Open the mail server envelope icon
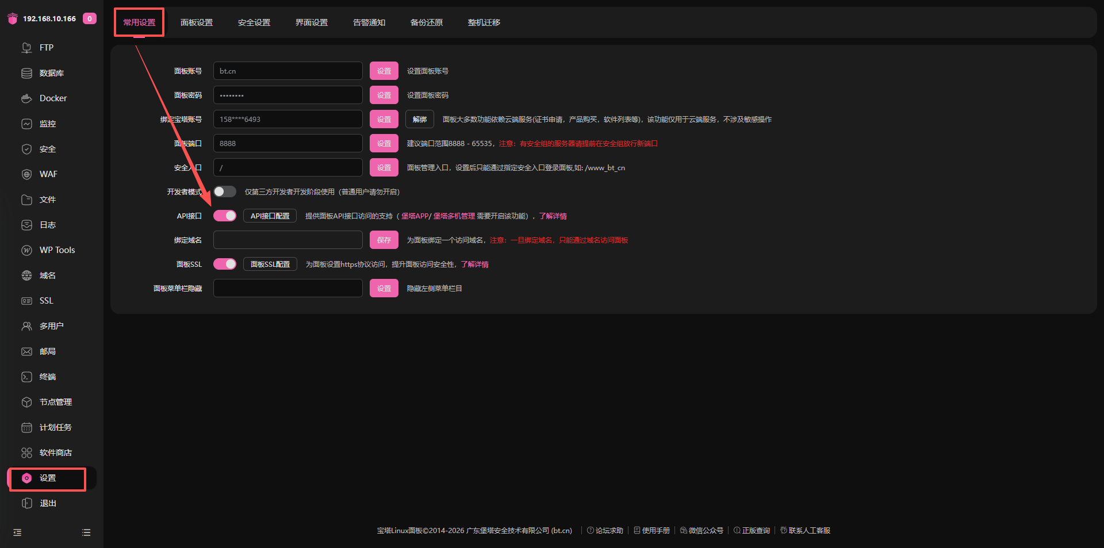 (26, 351)
